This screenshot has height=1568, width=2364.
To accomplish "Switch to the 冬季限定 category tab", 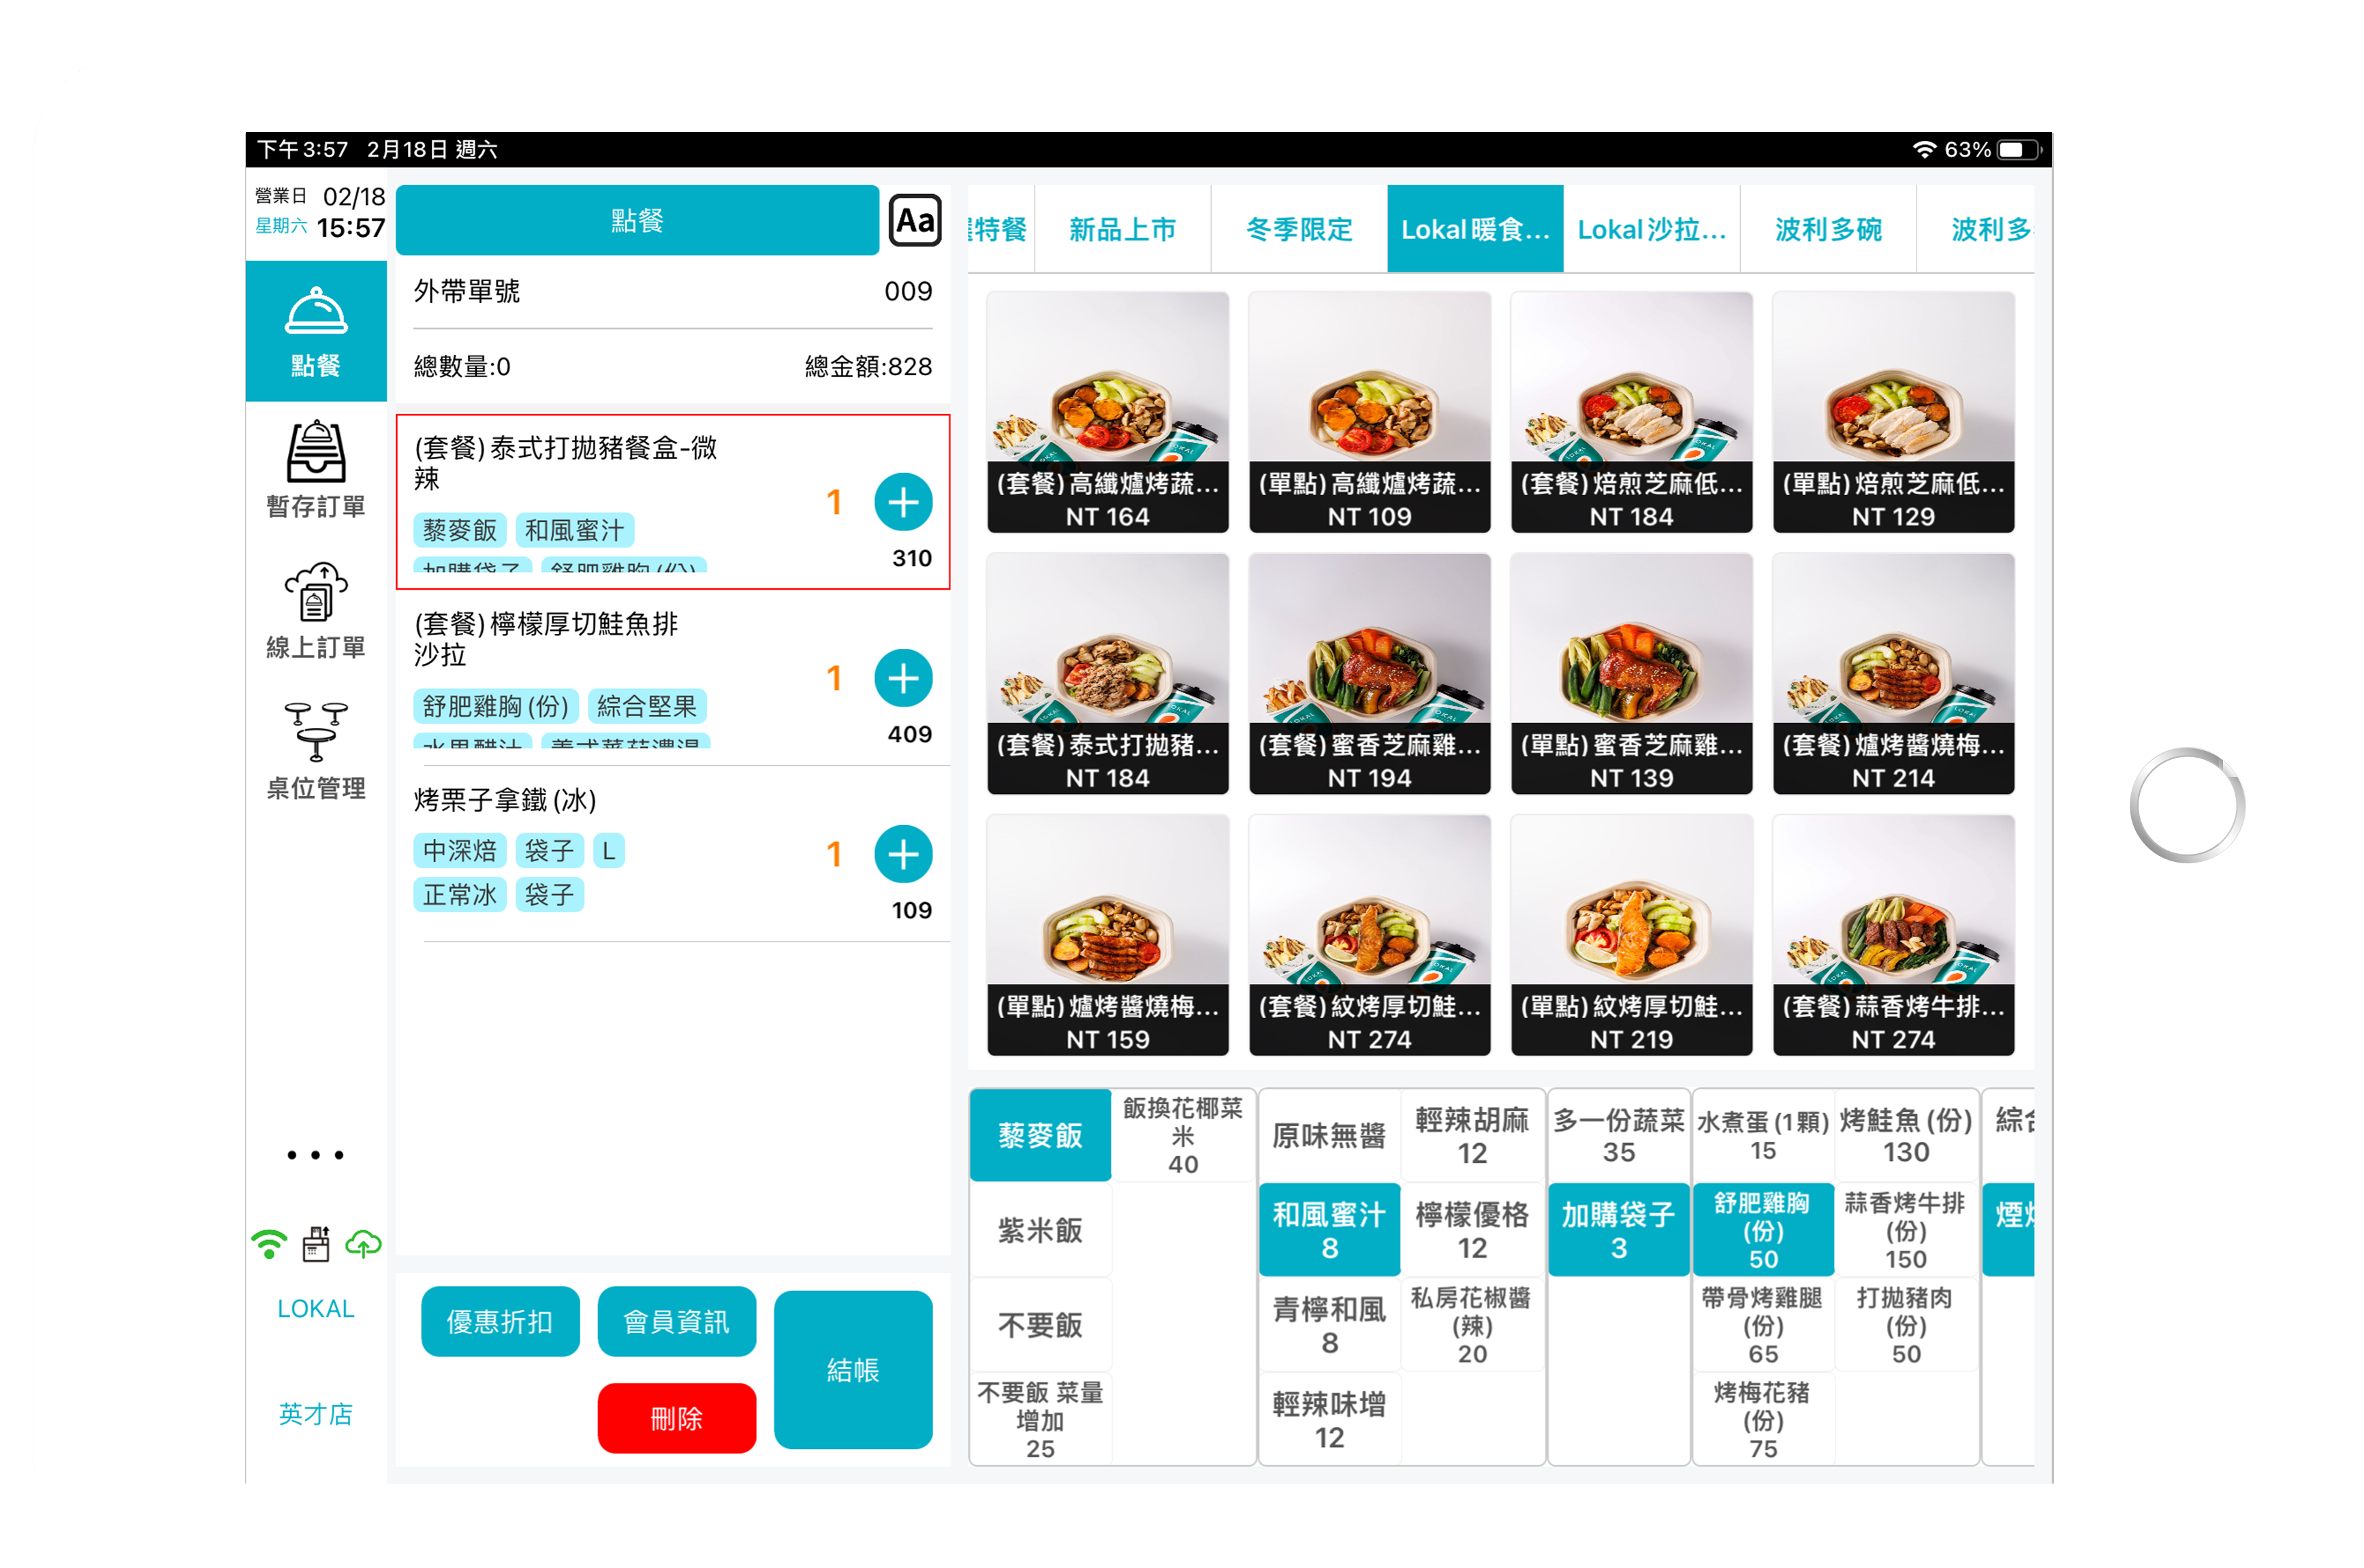I will (1299, 229).
